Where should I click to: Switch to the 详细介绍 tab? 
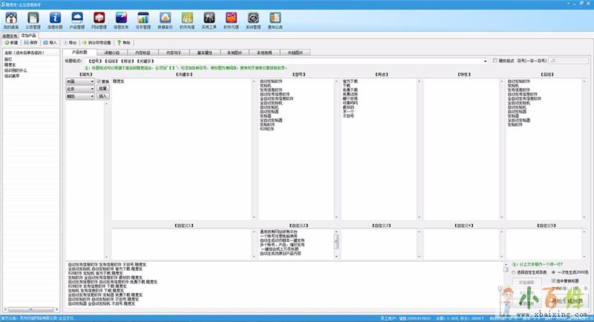(111, 53)
